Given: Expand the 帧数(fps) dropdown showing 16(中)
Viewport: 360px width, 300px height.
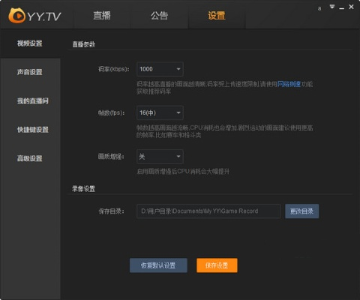Looking at the screenshot, I should [x=160, y=112].
